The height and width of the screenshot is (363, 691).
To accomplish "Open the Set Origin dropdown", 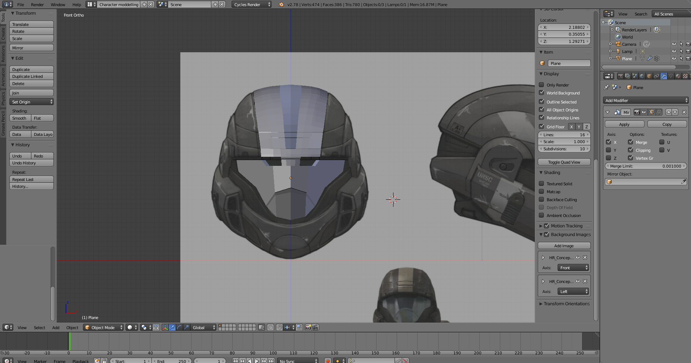I will [32, 102].
